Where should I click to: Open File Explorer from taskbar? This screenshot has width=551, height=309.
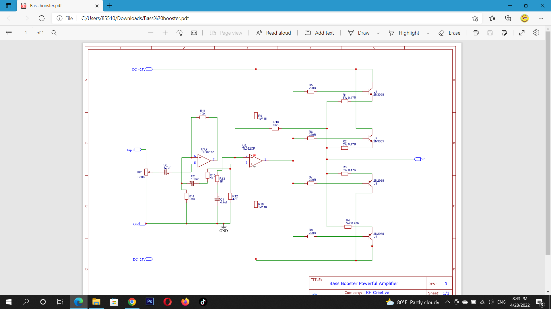tap(96, 302)
